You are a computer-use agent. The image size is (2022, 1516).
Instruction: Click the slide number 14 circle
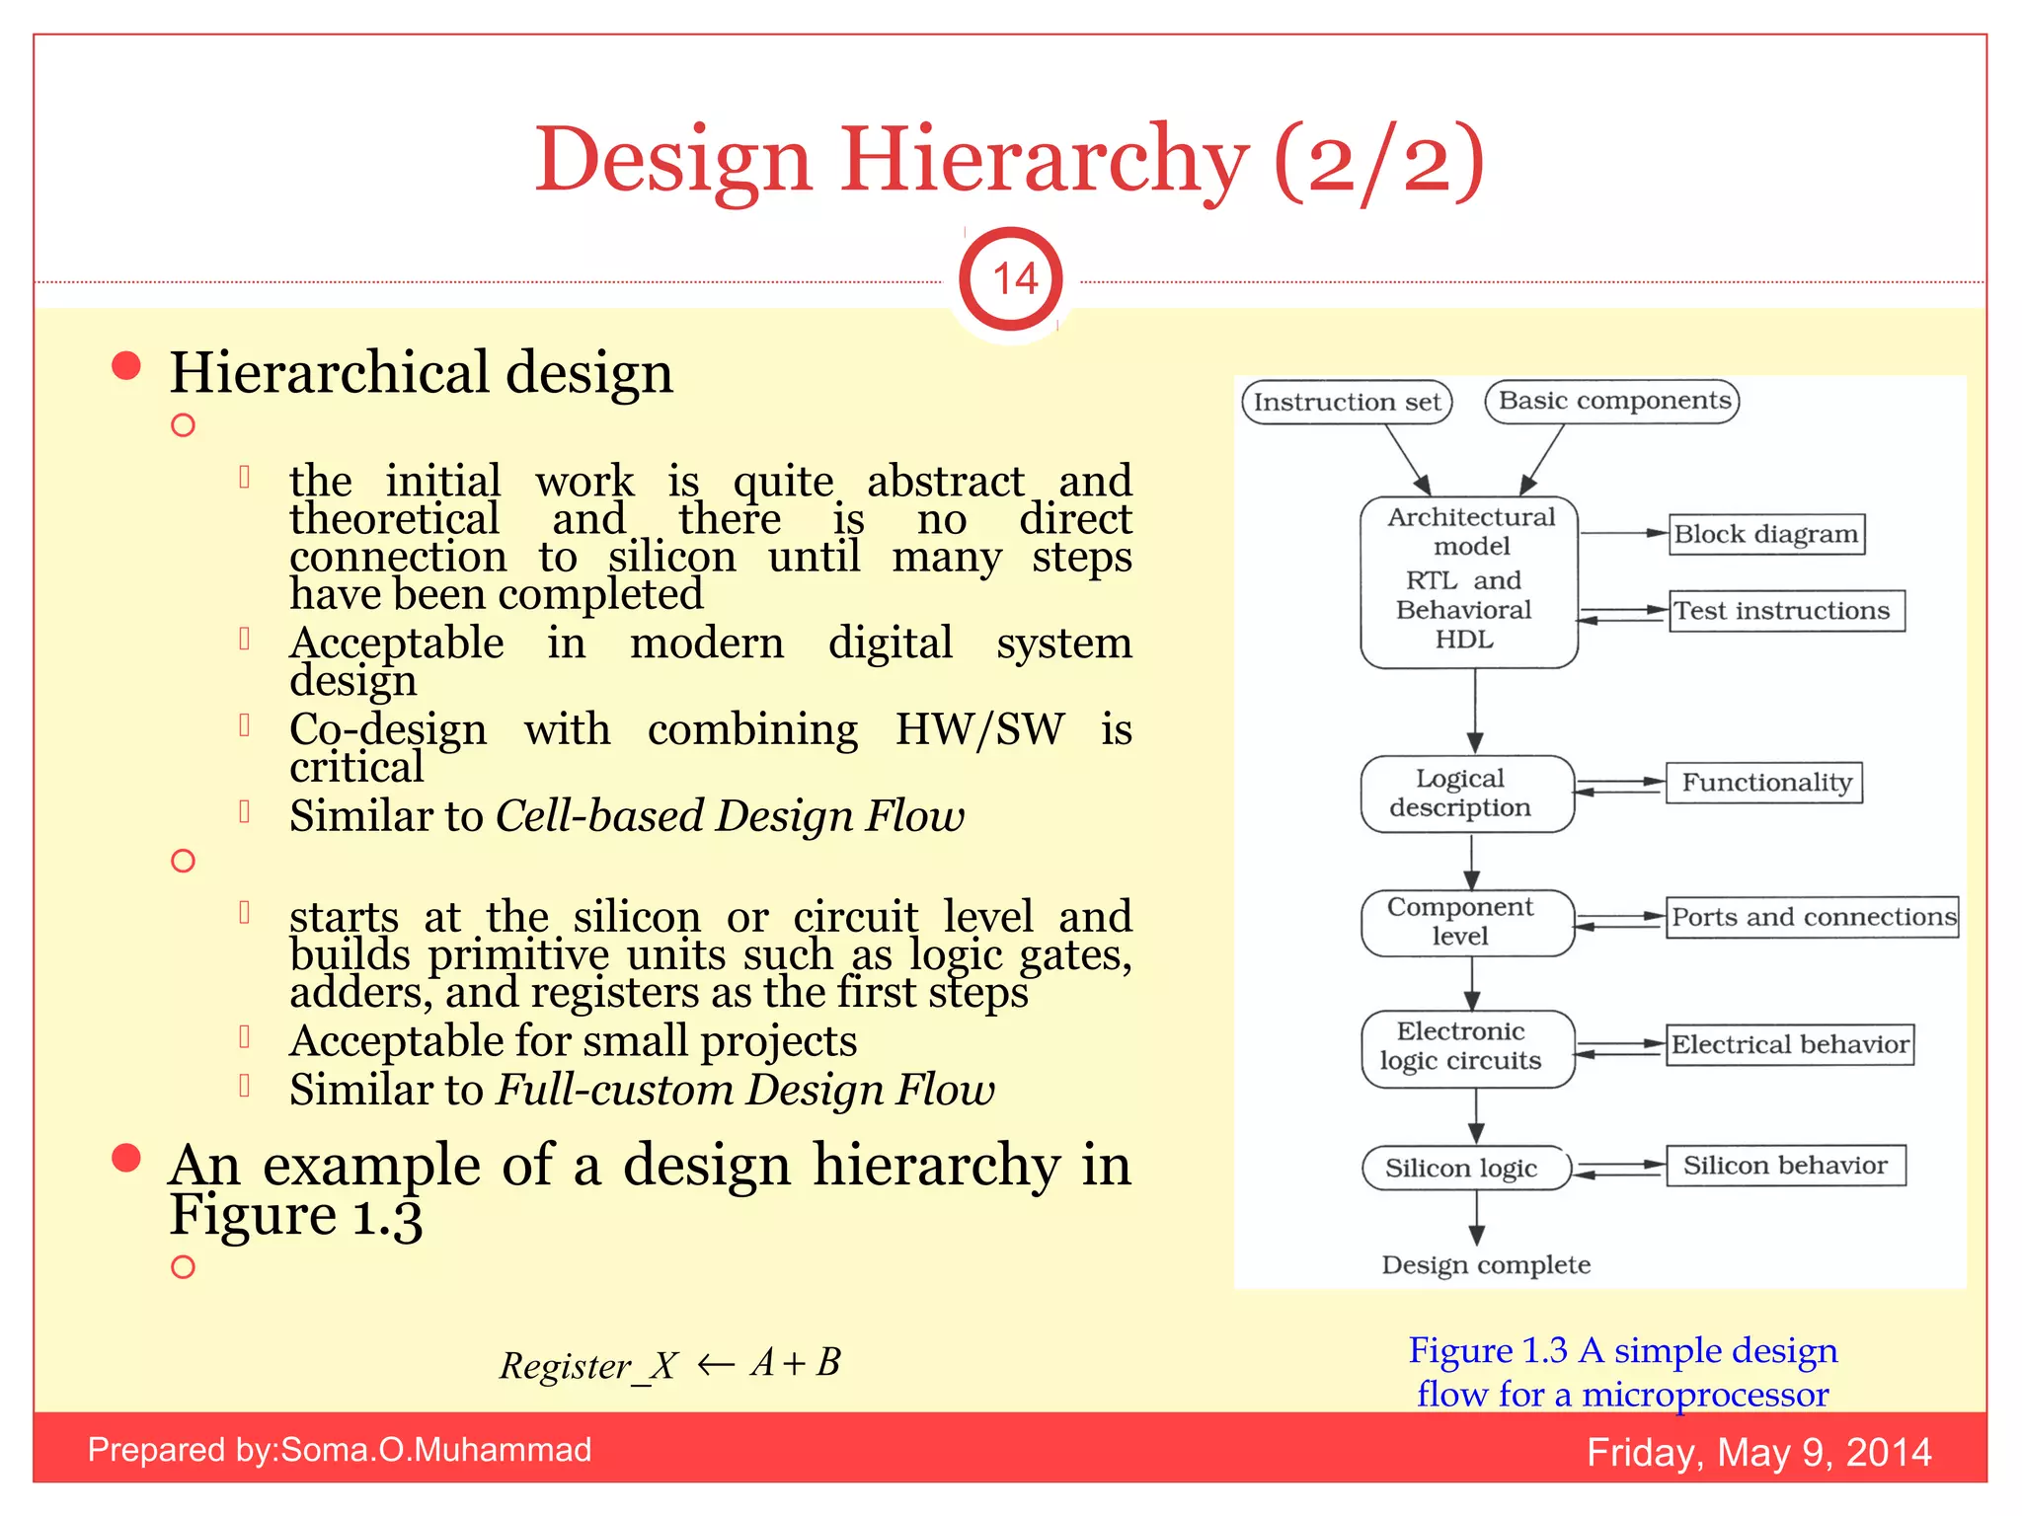pos(1011,279)
